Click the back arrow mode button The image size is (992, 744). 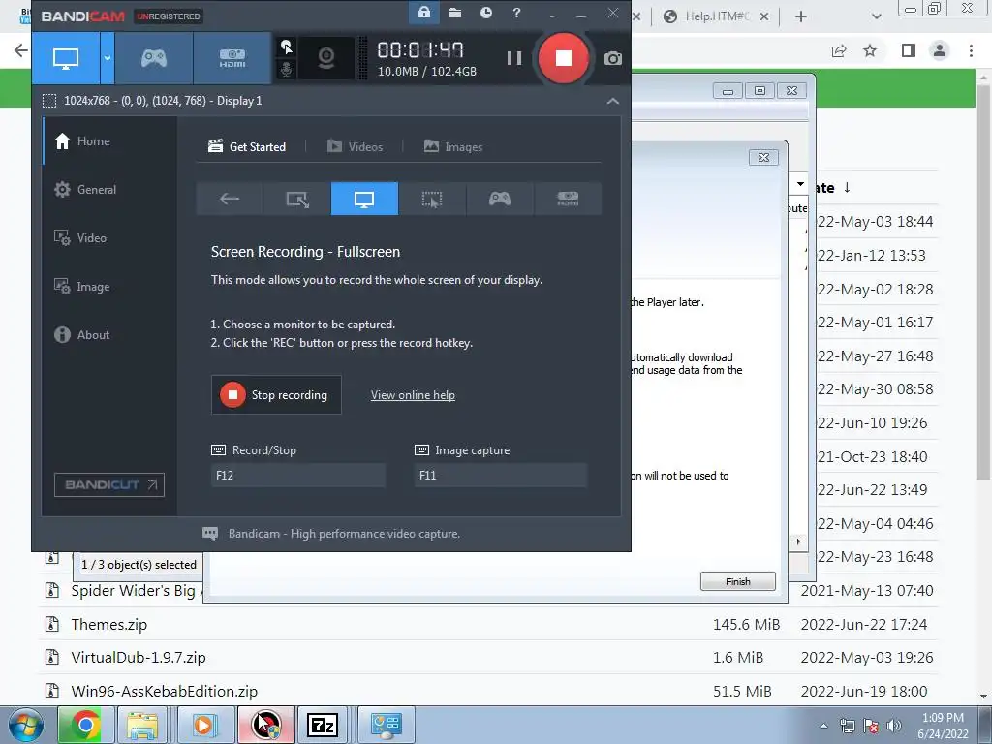[230, 199]
